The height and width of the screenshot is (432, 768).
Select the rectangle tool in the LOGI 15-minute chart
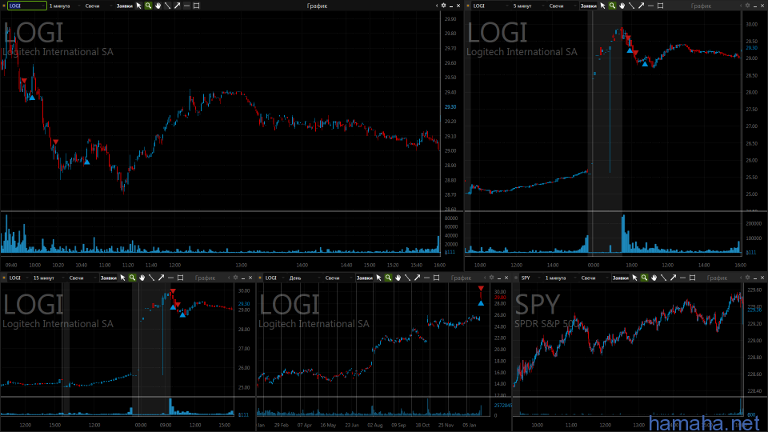pyautogui.click(x=180, y=278)
